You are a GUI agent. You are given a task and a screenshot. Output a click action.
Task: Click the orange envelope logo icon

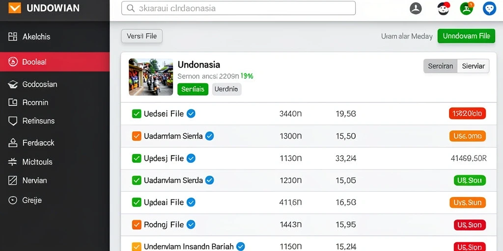pyautogui.click(x=15, y=8)
